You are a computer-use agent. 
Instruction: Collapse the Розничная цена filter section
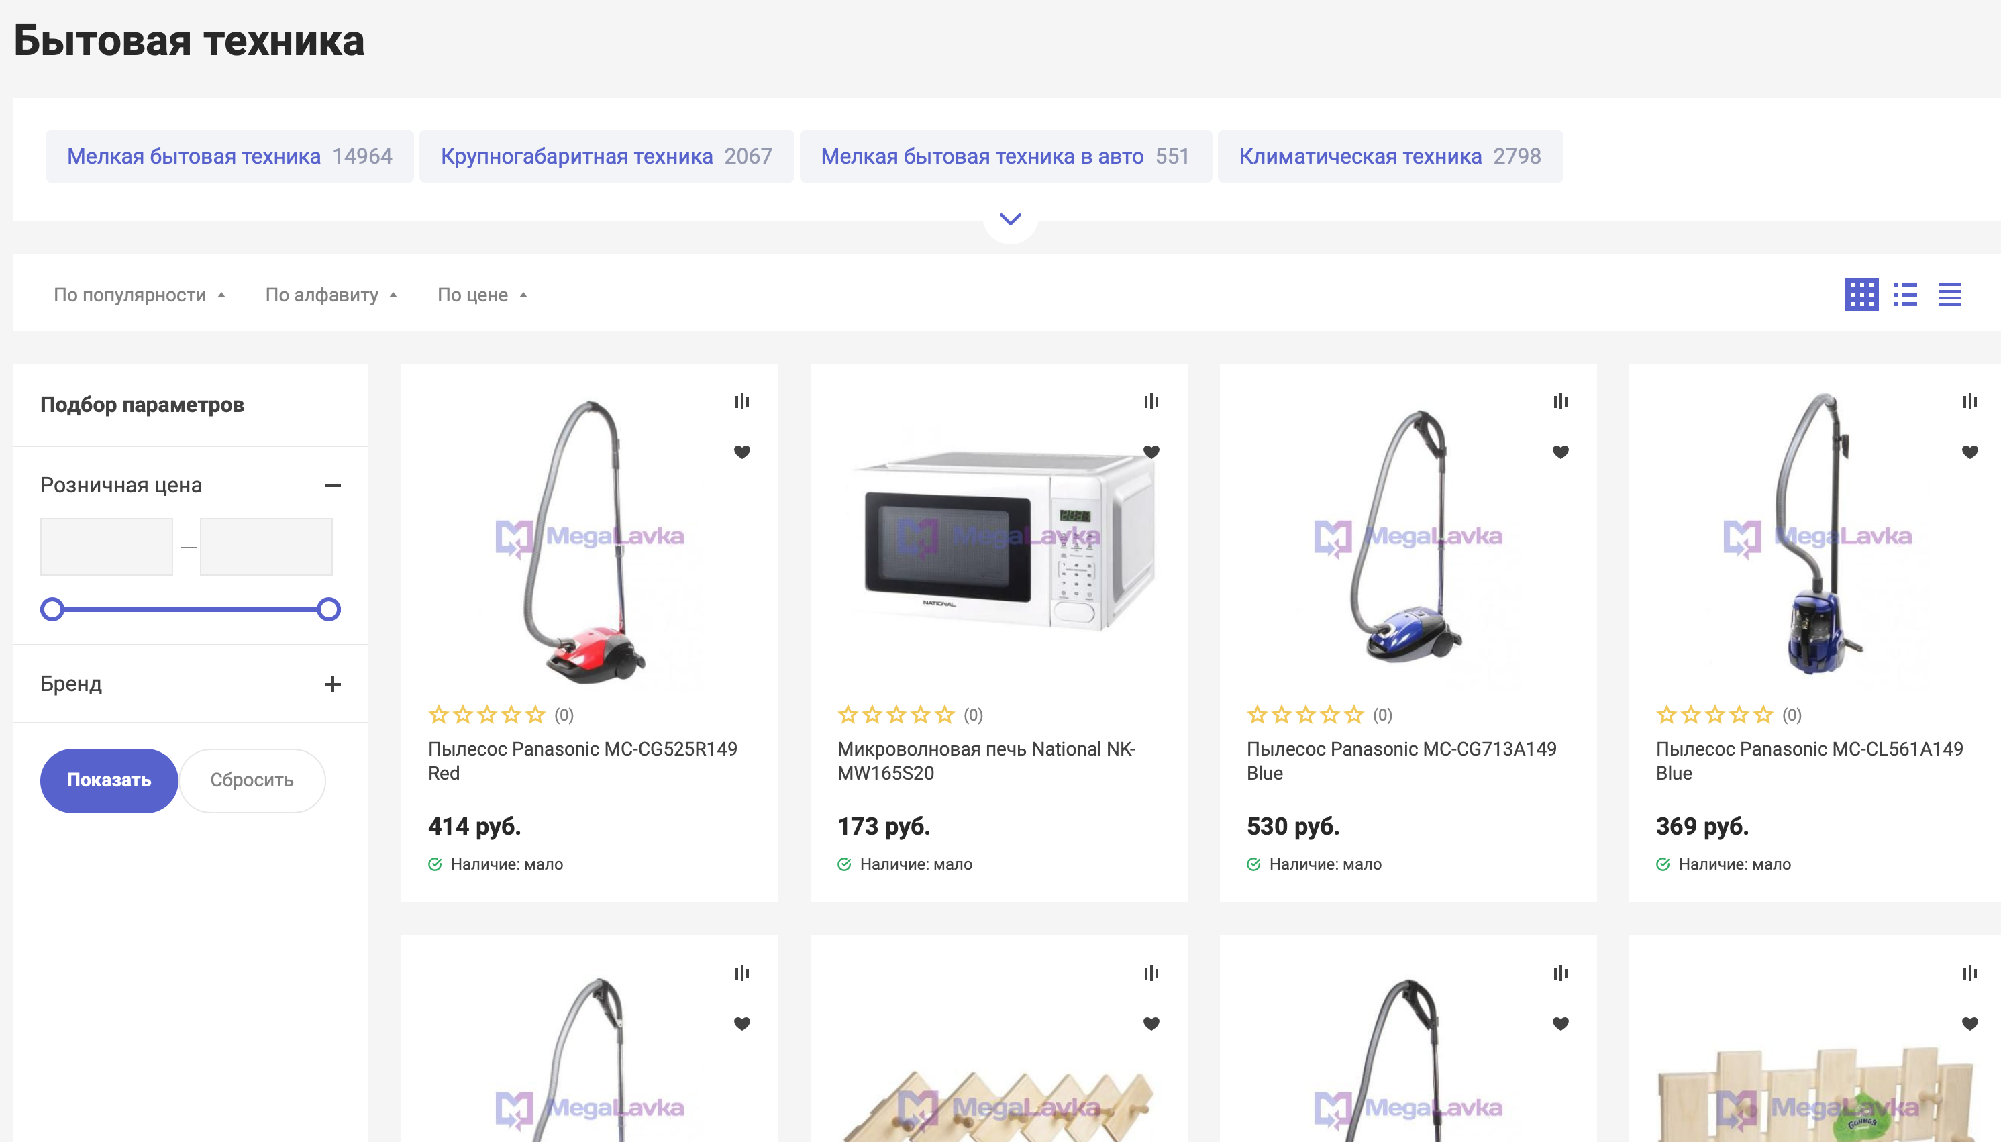(x=333, y=486)
